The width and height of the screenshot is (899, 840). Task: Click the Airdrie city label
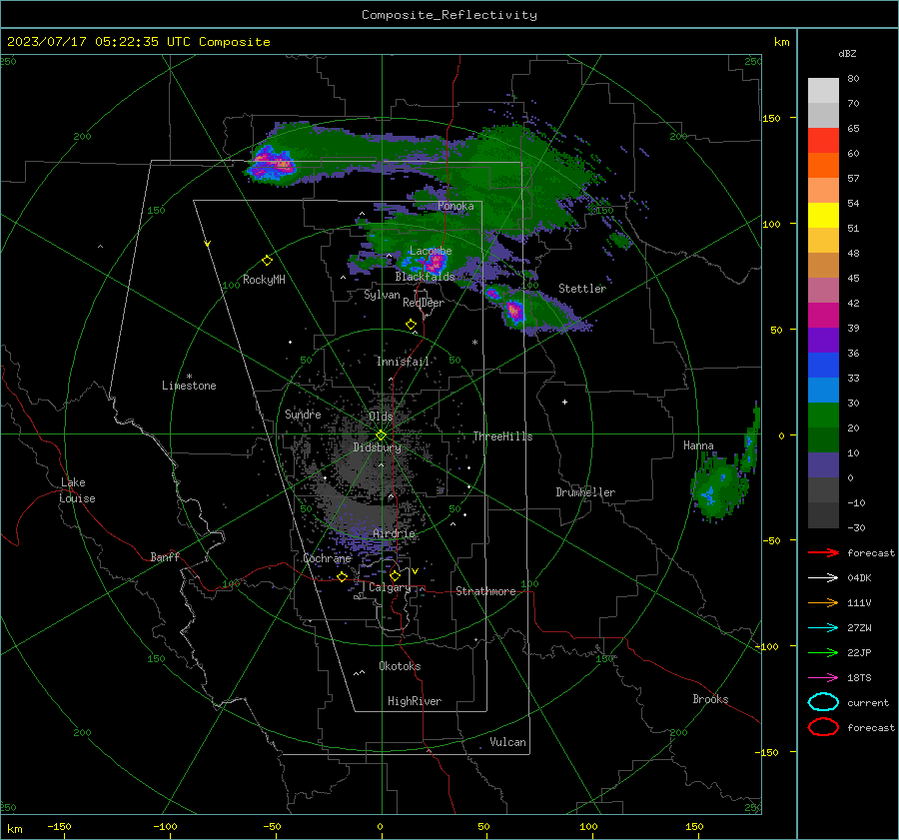pyautogui.click(x=394, y=533)
